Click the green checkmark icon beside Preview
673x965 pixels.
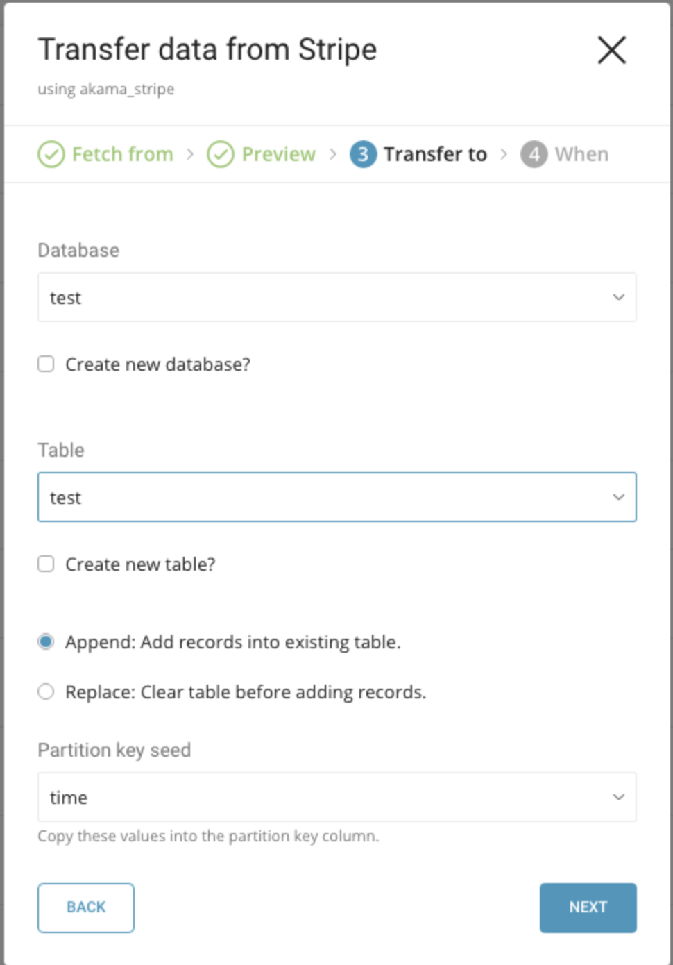click(x=221, y=154)
